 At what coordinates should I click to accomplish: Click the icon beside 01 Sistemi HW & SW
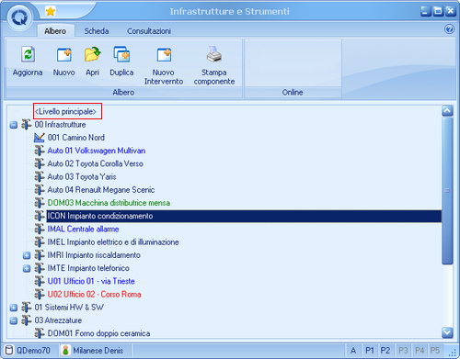(x=27, y=308)
